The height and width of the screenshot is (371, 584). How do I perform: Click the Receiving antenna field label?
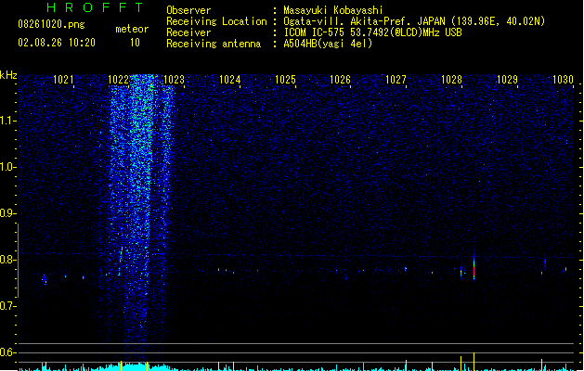(214, 44)
